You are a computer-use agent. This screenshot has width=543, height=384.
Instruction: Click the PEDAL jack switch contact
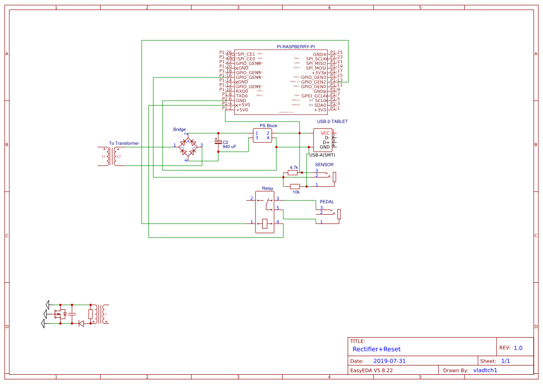(x=333, y=213)
